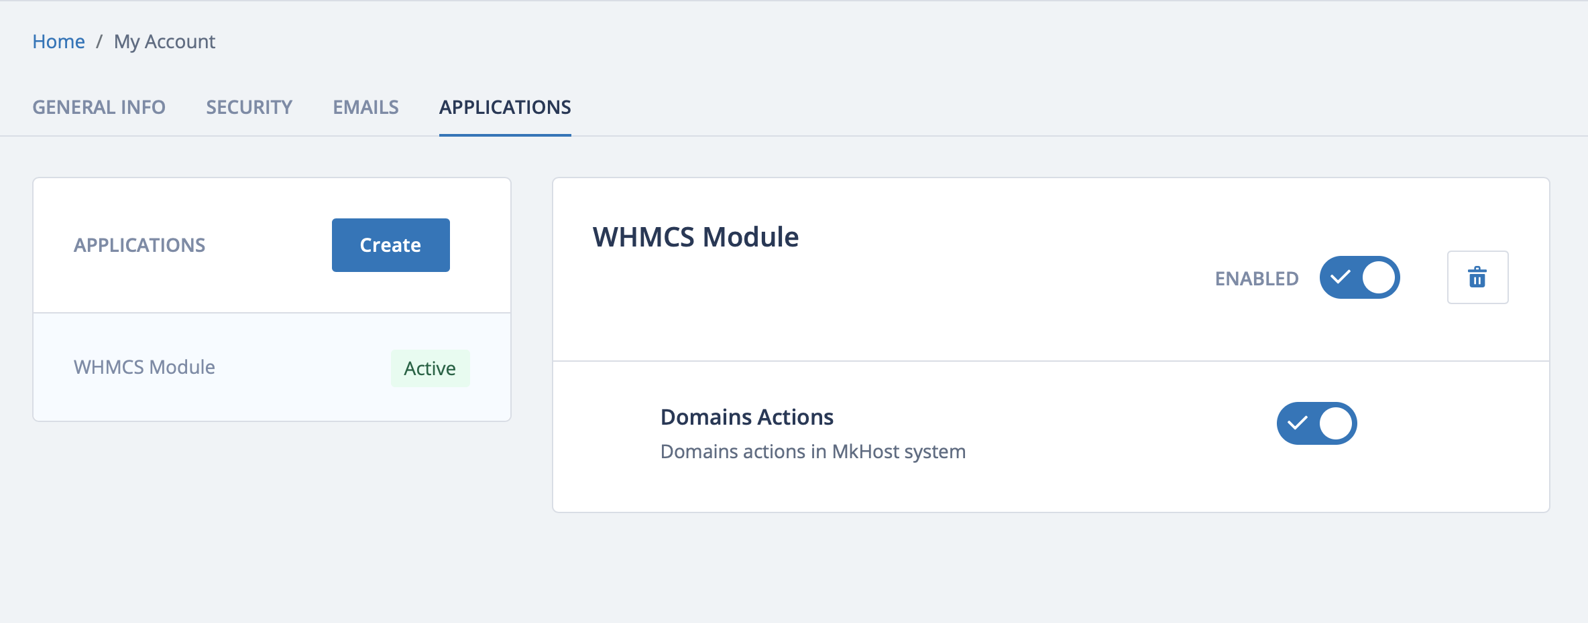This screenshot has width=1588, height=623.
Task: Click the APPLICATIONS panel header label
Action: click(x=139, y=245)
